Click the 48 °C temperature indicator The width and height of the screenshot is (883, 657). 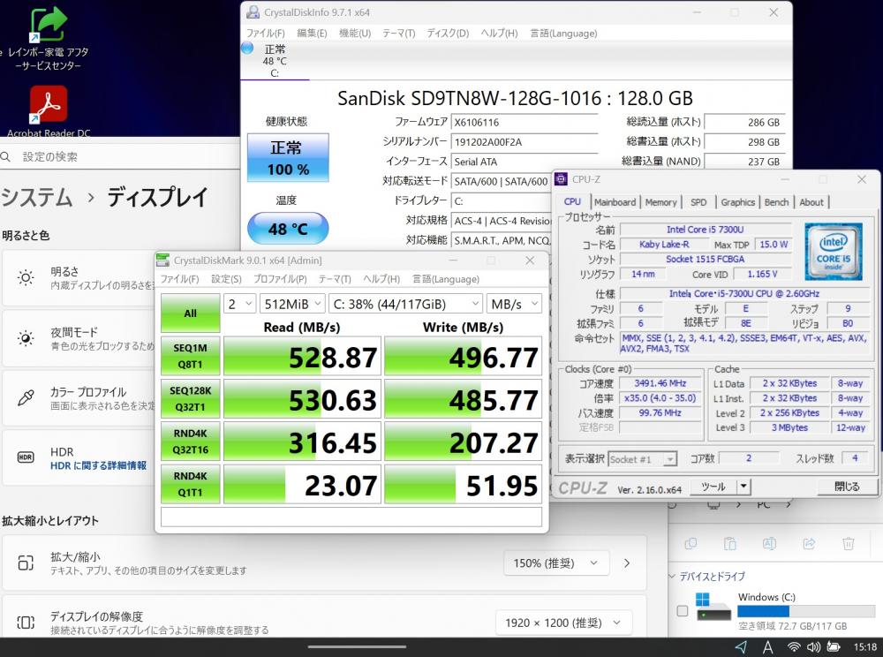click(287, 229)
